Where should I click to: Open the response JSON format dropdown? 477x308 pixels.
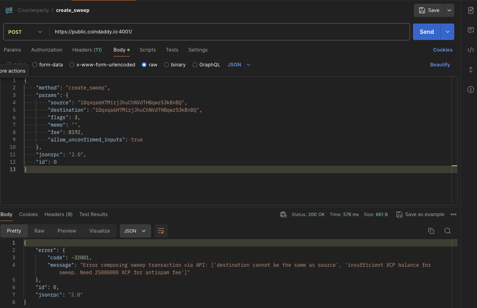(x=135, y=231)
